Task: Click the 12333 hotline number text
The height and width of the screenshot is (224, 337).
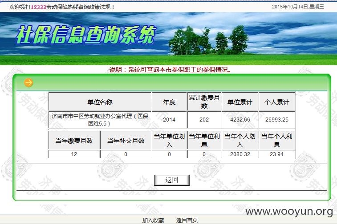Action: 38,7
